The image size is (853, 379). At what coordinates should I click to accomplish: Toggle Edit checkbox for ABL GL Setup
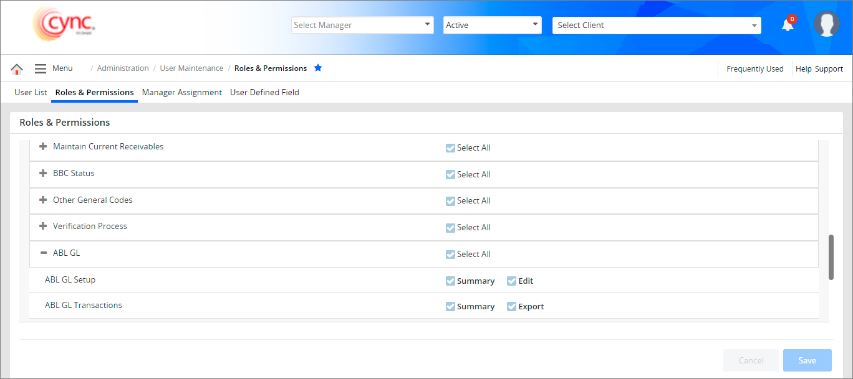click(512, 281)
